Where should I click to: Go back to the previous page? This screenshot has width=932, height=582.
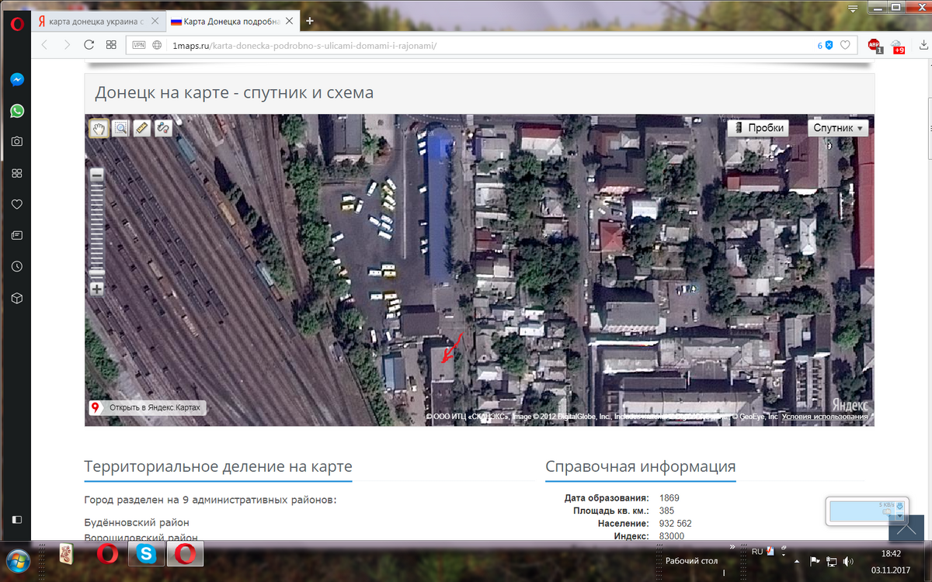click(x=44, y=45)
